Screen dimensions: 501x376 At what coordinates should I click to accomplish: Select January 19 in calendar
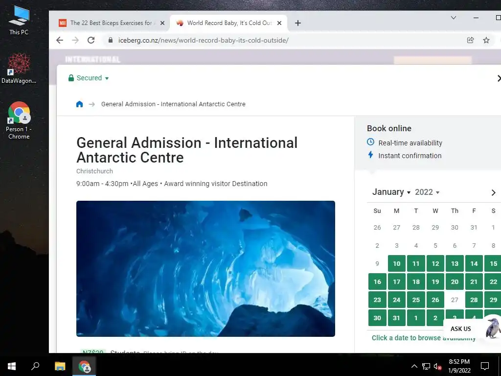click(x=435, y=282)
